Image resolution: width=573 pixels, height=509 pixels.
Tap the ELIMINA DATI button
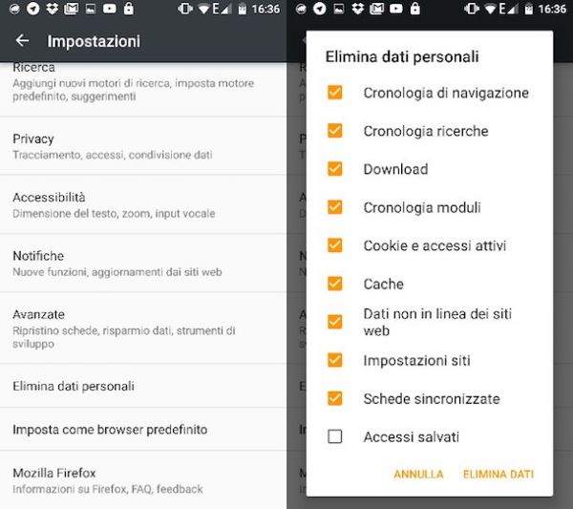tap(499, 474)
